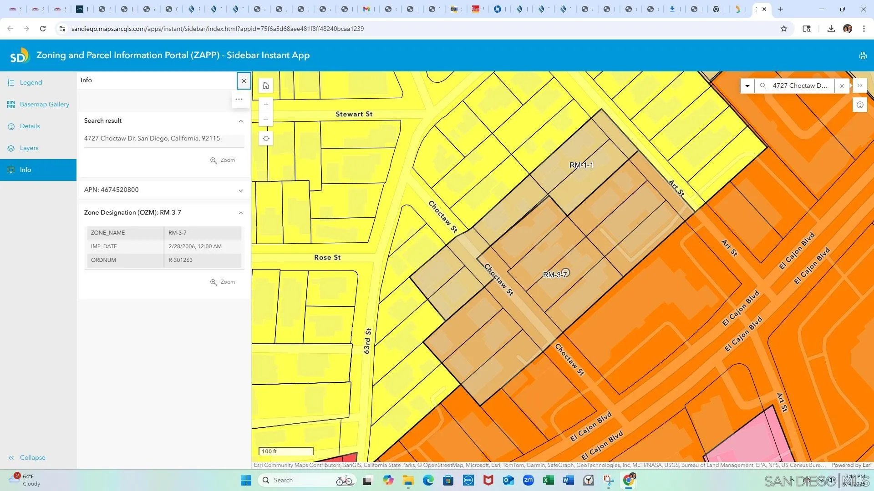874x491 pixels.
Task: Click the map Home extent button
Action: (x=266, y=85)
